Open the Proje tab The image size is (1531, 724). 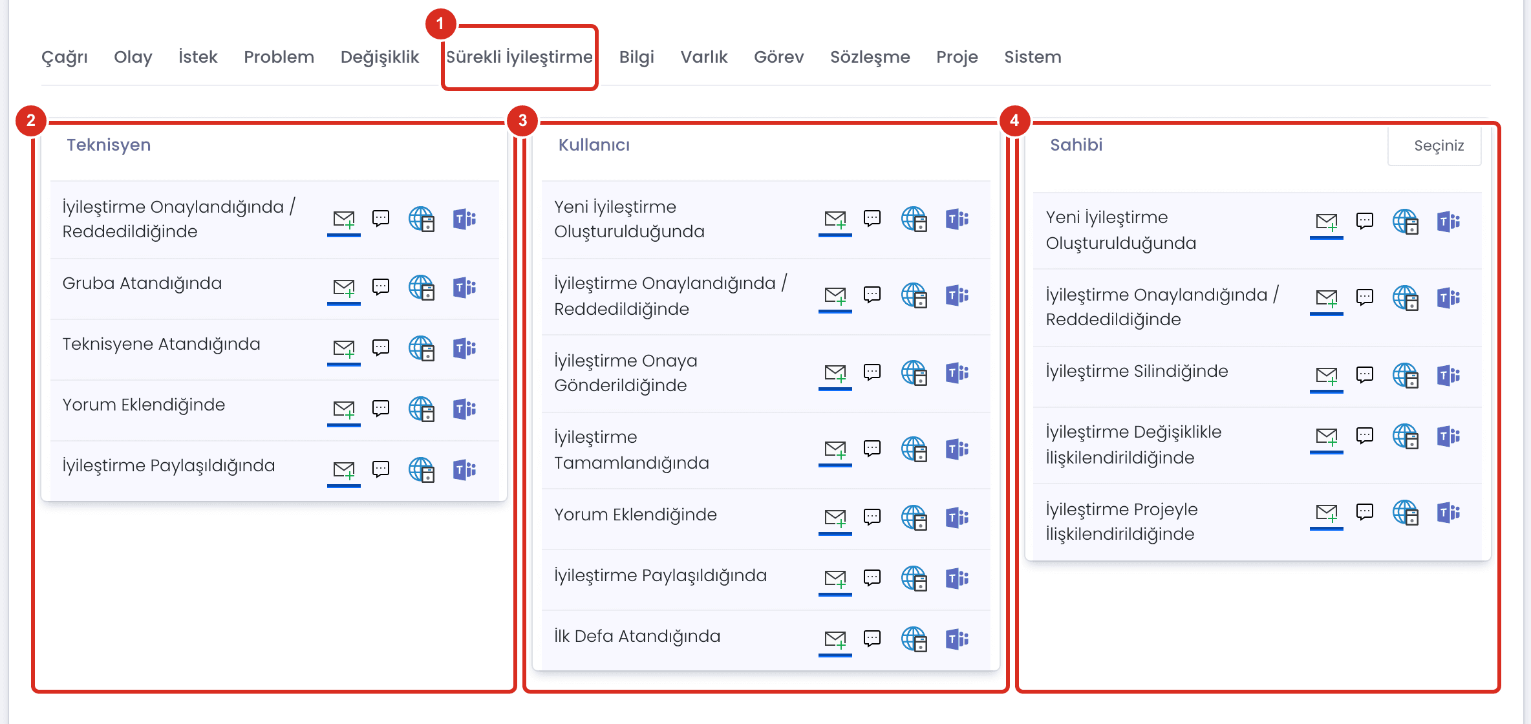point(957,57)
